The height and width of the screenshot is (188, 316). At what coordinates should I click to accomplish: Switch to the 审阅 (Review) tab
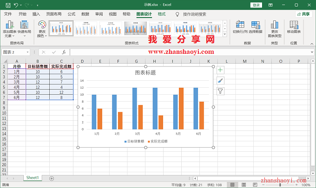[x=99, y=14]
